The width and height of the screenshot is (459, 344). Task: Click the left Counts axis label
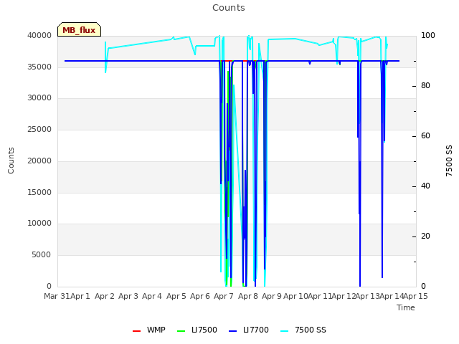11,161
